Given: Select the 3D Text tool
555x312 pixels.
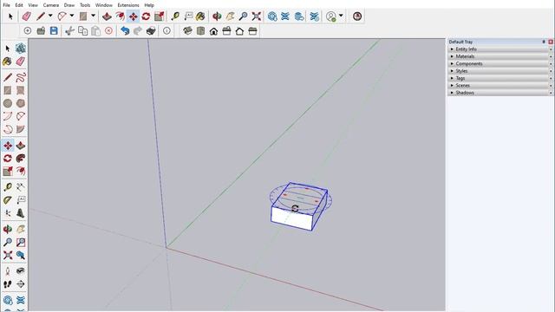Looking at the screenshot, I should [x=21, y=213].
